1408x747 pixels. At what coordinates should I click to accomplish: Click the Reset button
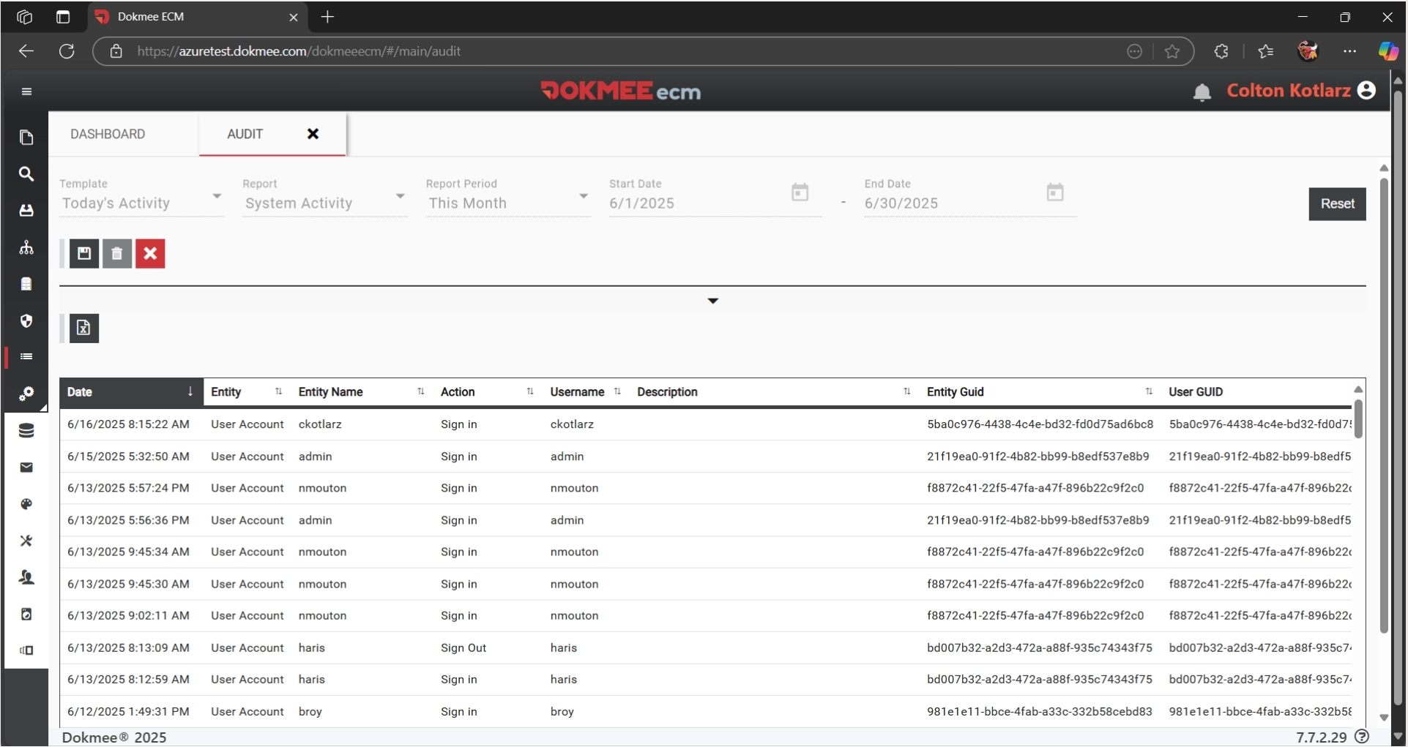coord(1337,204)
